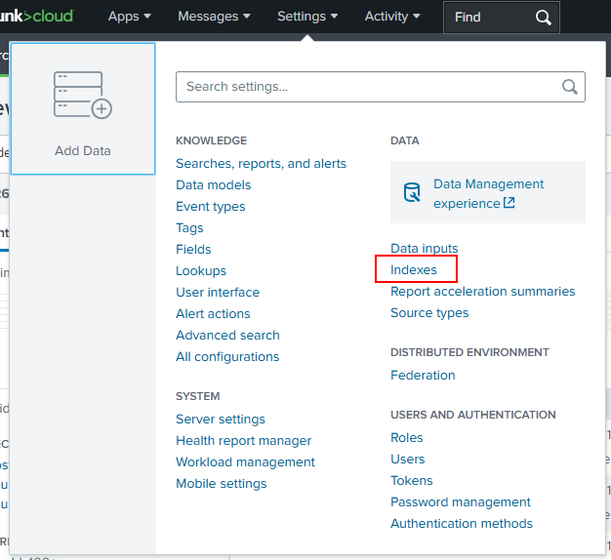The width and height of the screenshot is (611, 560).
Task: Go to Searches, reports, and alerts
Action: pos(261,164)
